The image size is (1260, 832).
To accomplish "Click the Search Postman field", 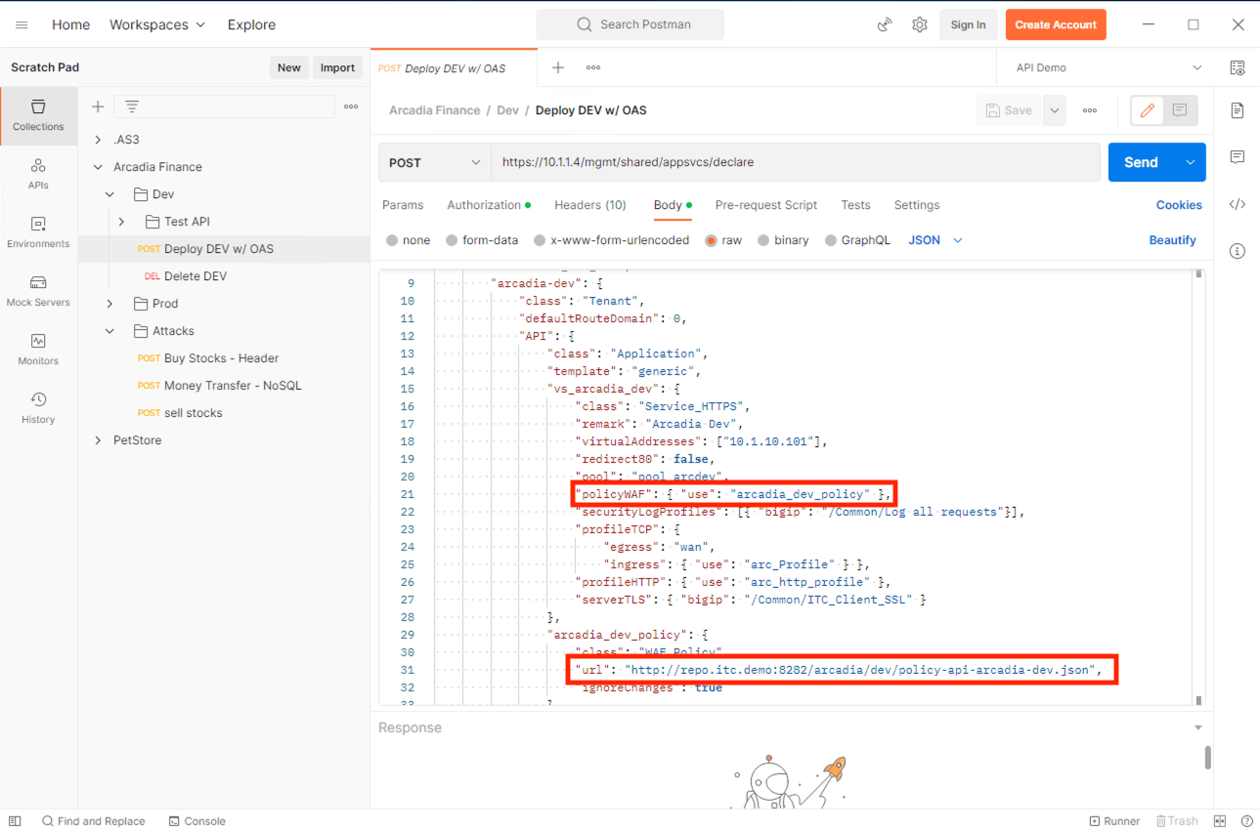I will 630,25.
